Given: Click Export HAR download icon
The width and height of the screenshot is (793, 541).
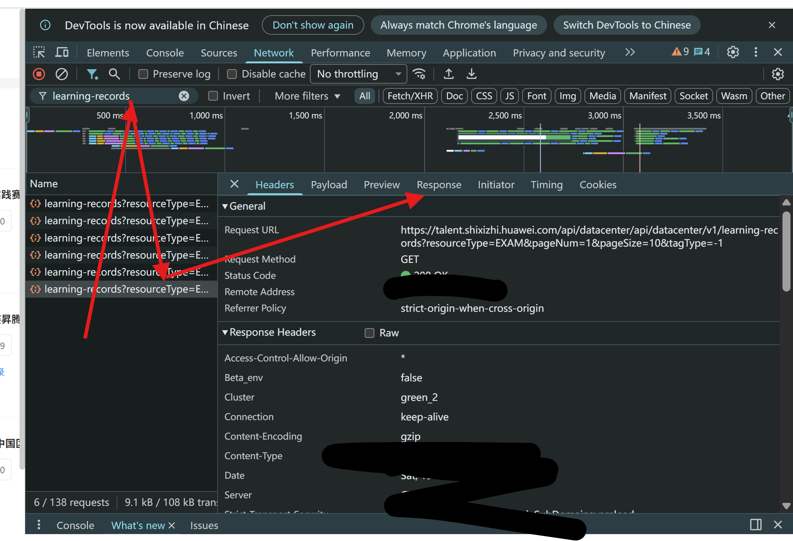Looking at the screenshot, I should point(471,74).
